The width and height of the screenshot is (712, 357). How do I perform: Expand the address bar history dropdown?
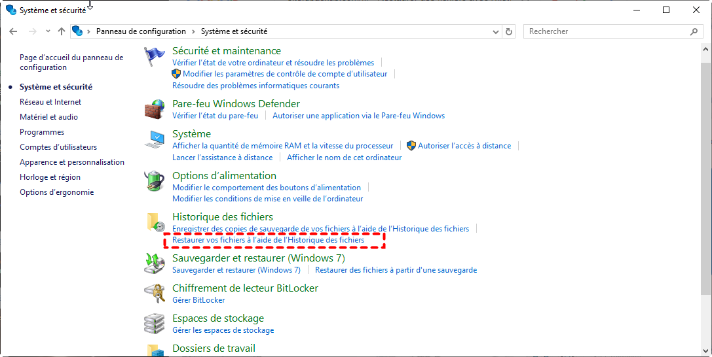(x=495, y=32)
